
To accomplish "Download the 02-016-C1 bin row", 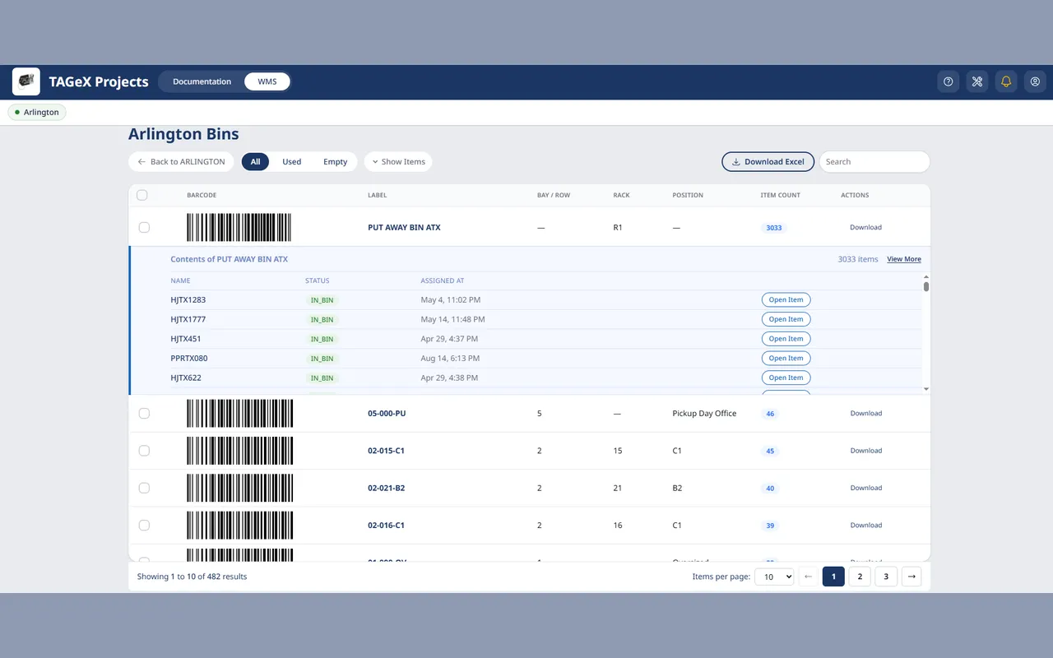I will coord(865,525).
